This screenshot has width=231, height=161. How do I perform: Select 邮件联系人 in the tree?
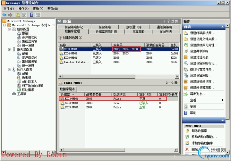pyautogui.click(x=29, y=81)
